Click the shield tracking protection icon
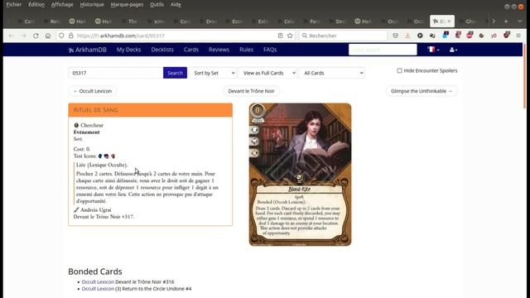530x298 pixels. (x=61, y=36)
